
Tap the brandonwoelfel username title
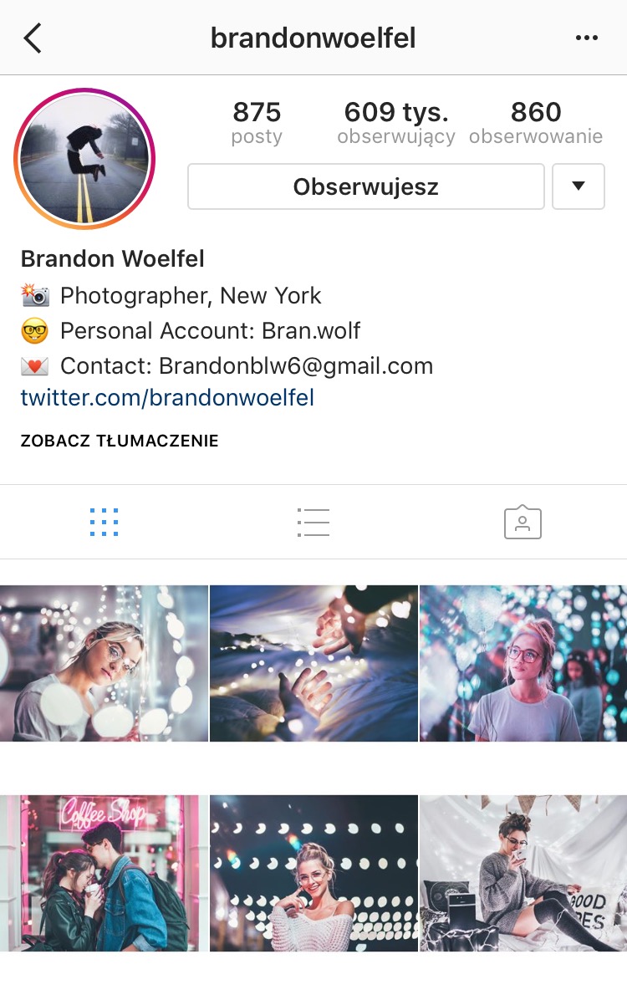tap(313, 38)
